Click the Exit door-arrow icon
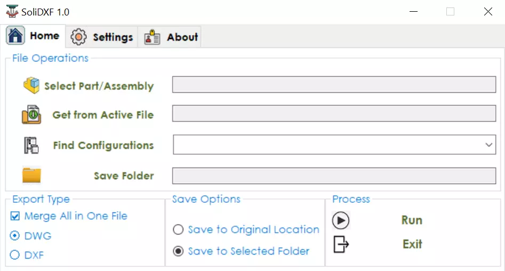This screenshot has height=271, width=505. (x=341, y=244)
